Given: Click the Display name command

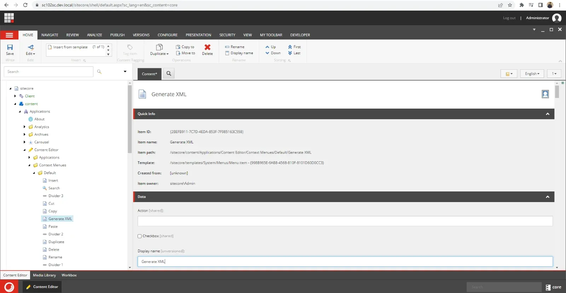Looking at the screenshot, I should pos(239,53).
